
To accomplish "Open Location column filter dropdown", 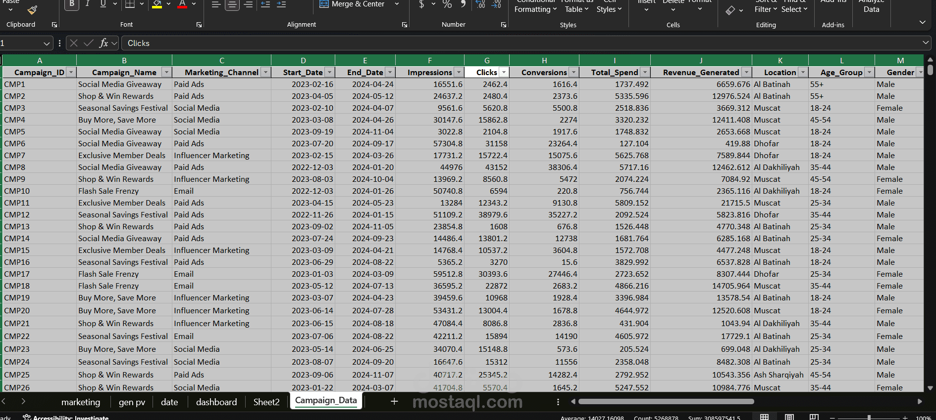I will [x=802, y=72].
